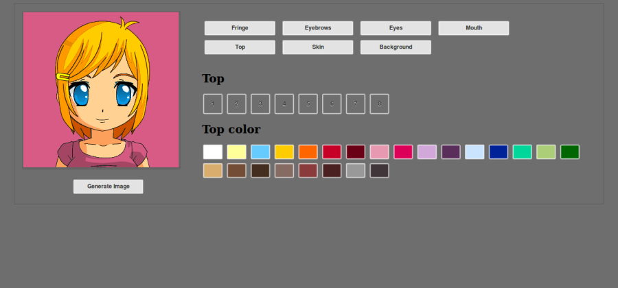Pick the light pink top color
The image size is (618, 288).
380,152
